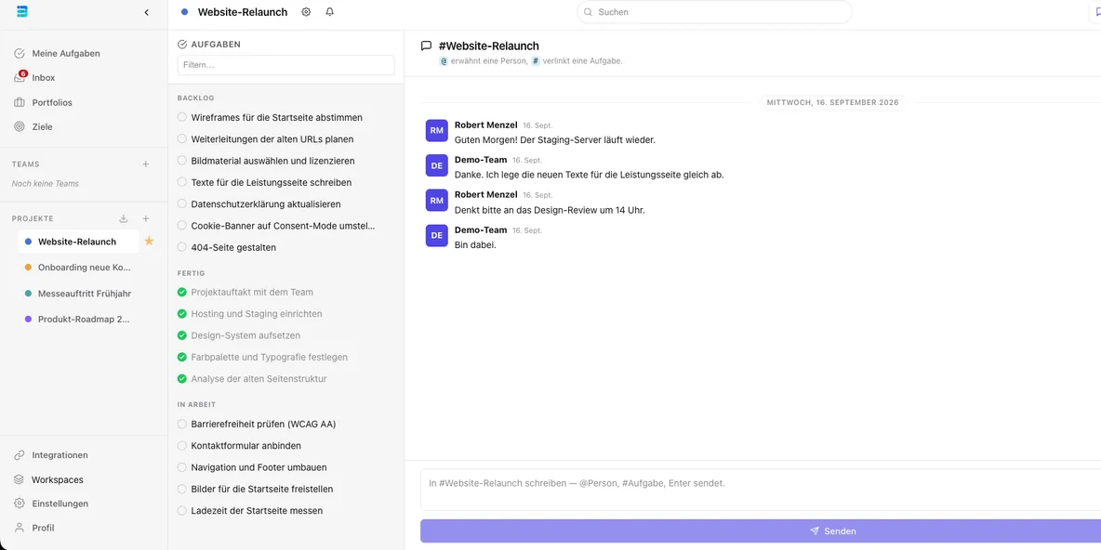Click the blue project color dot in header

pos(185,12)
